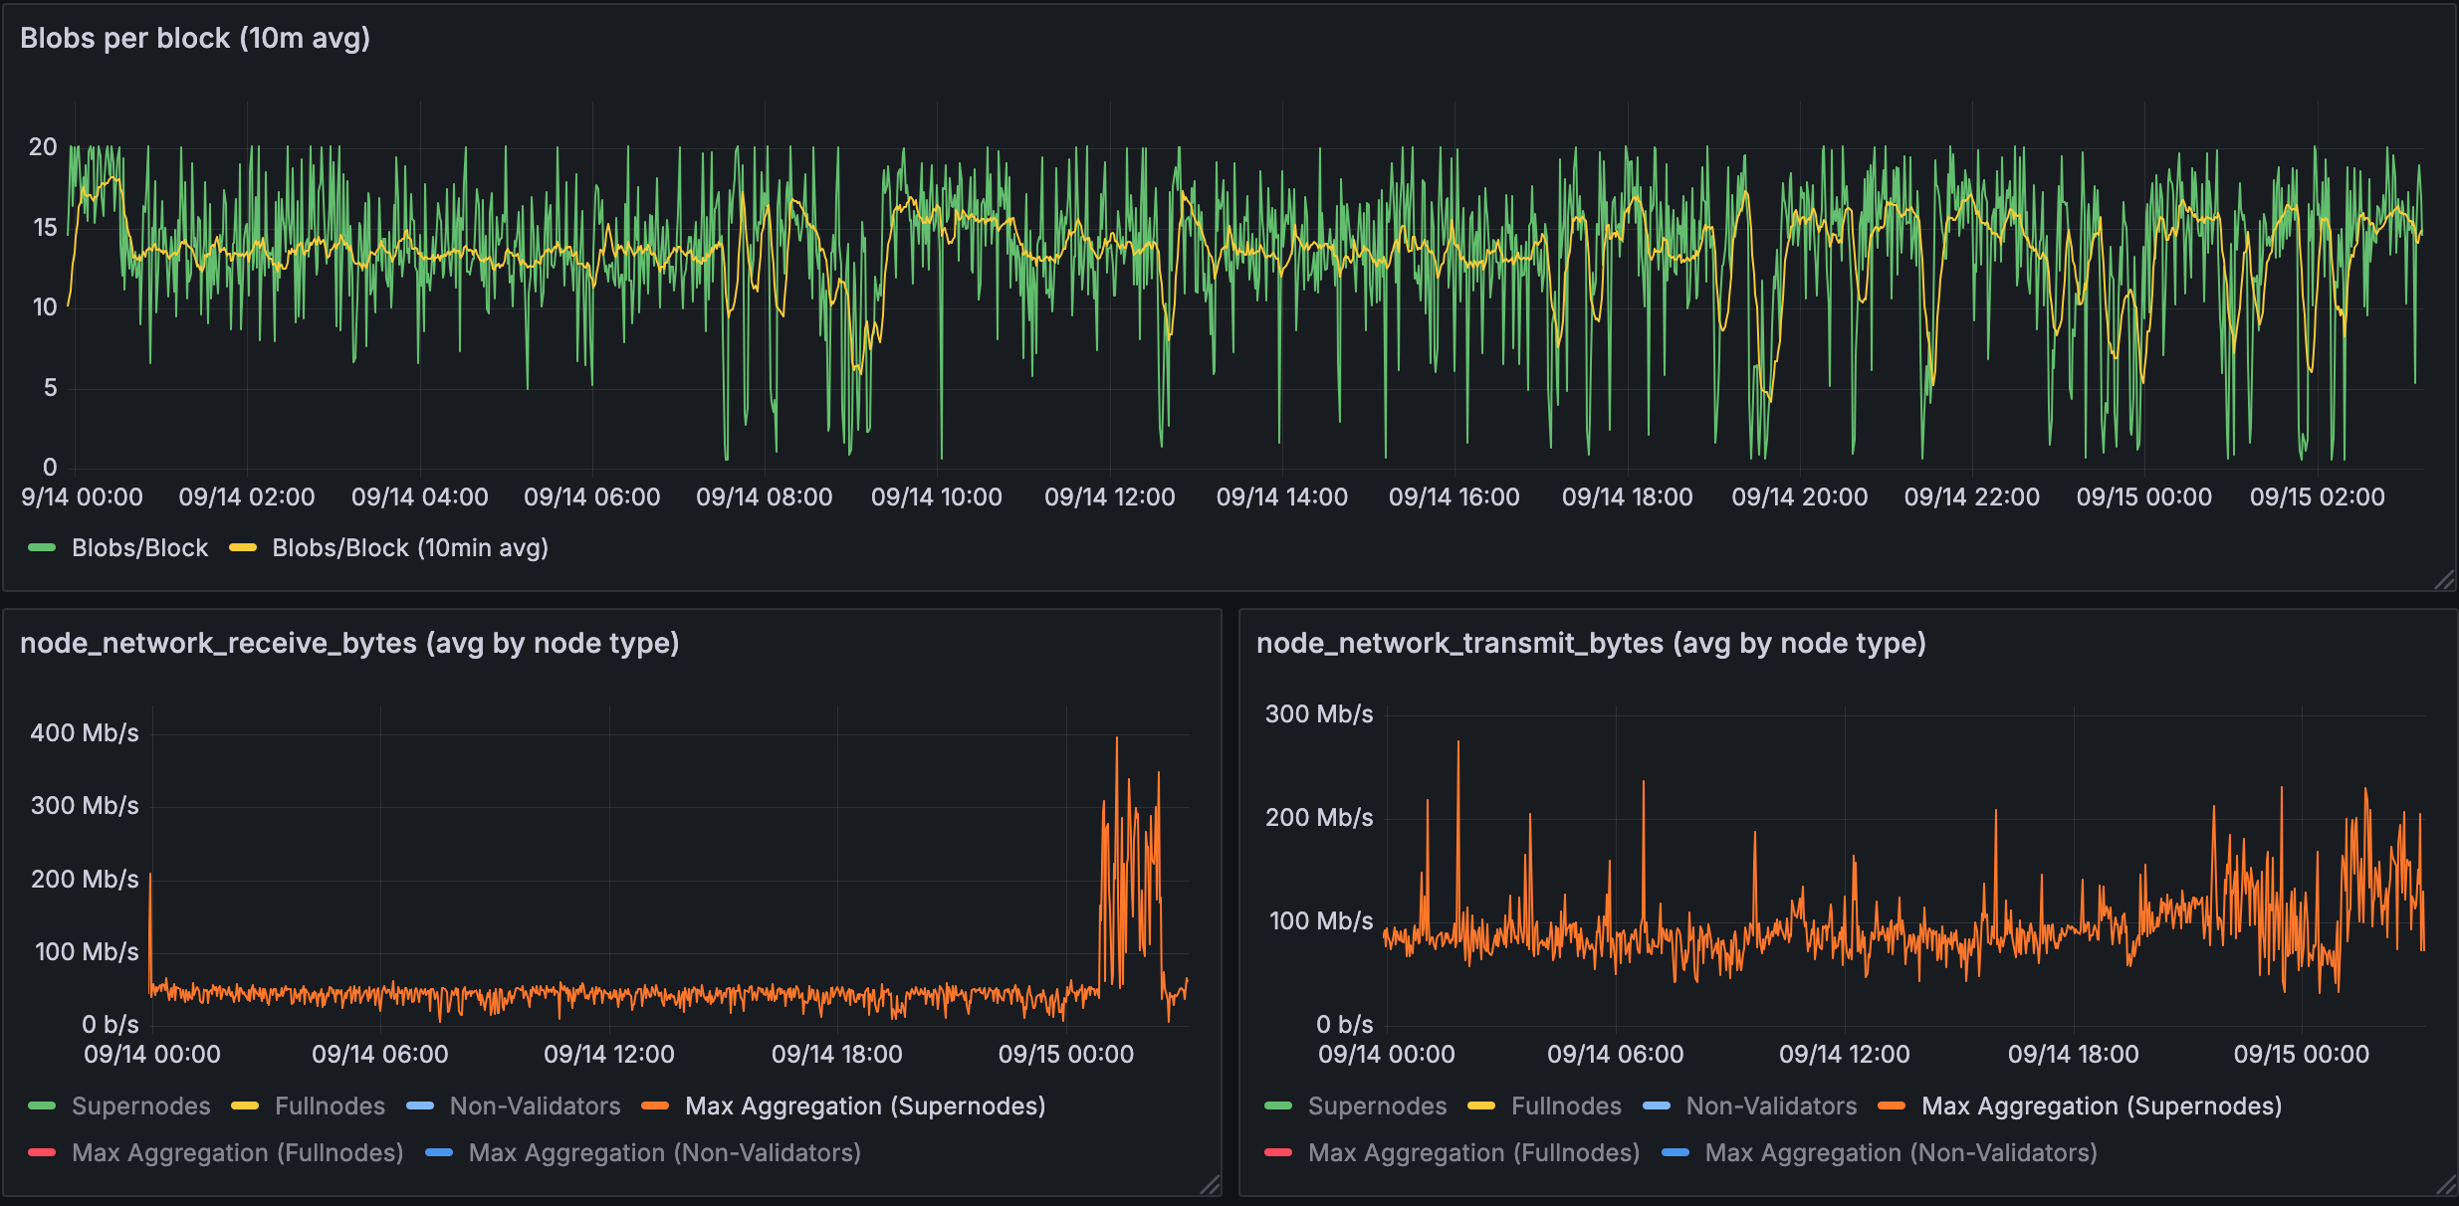The height and width of the screenshot is (1206, 2459).
Task: Click the green Supernodes legend icon in transmit panel
Action: 1278,1105
